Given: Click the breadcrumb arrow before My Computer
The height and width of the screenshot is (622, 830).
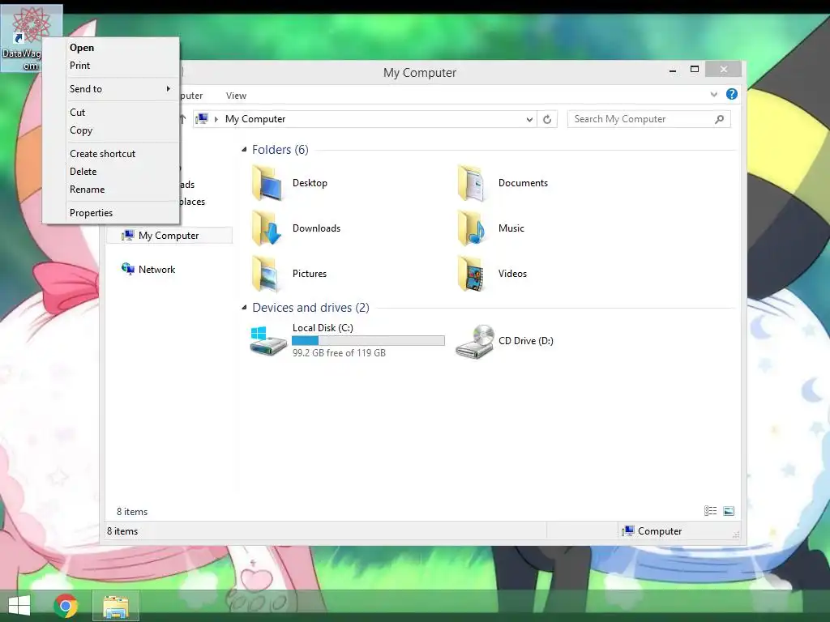Looking at the screenshot, I should 216,120.
